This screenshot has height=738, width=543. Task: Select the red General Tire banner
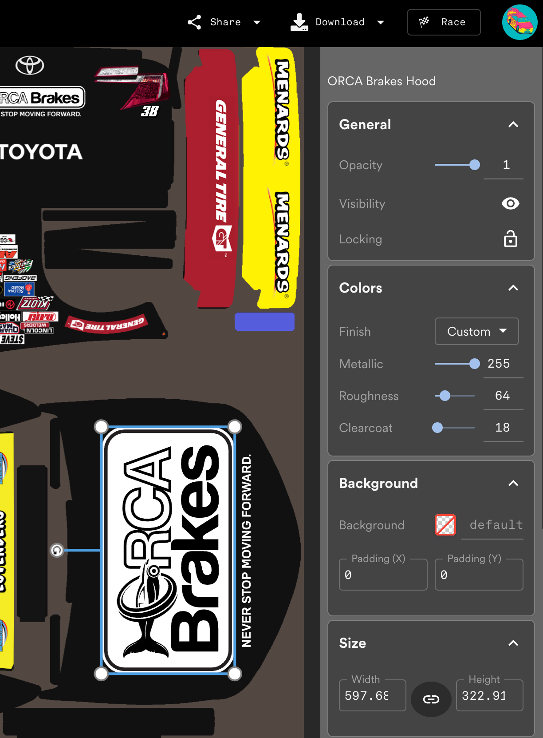211,178
